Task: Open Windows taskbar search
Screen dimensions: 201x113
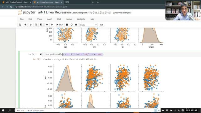Action: click(9, 110)
